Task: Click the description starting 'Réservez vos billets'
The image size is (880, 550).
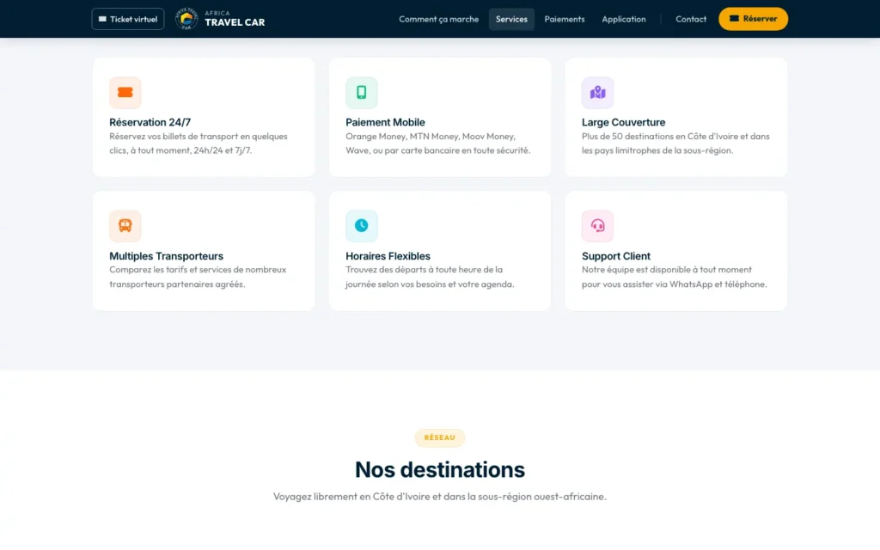Action: [x=199, y=144]
